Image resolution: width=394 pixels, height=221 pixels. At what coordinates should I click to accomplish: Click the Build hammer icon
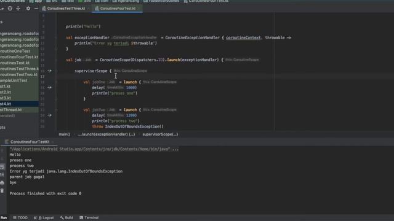click(x=62, y=218)
